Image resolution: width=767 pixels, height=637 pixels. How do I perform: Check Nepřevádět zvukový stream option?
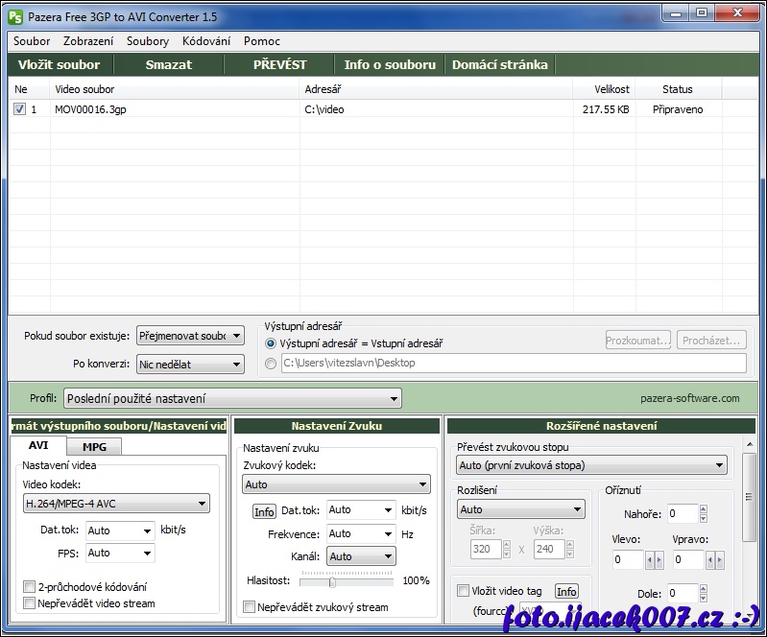[x=250, y=606]
